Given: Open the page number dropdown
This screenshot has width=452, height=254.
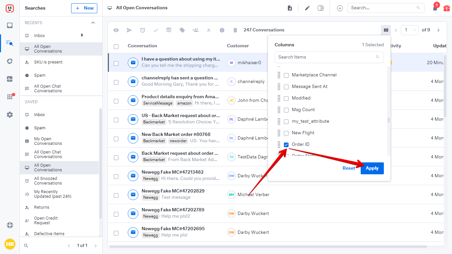Looking at the screenshot, I should 409,30.
